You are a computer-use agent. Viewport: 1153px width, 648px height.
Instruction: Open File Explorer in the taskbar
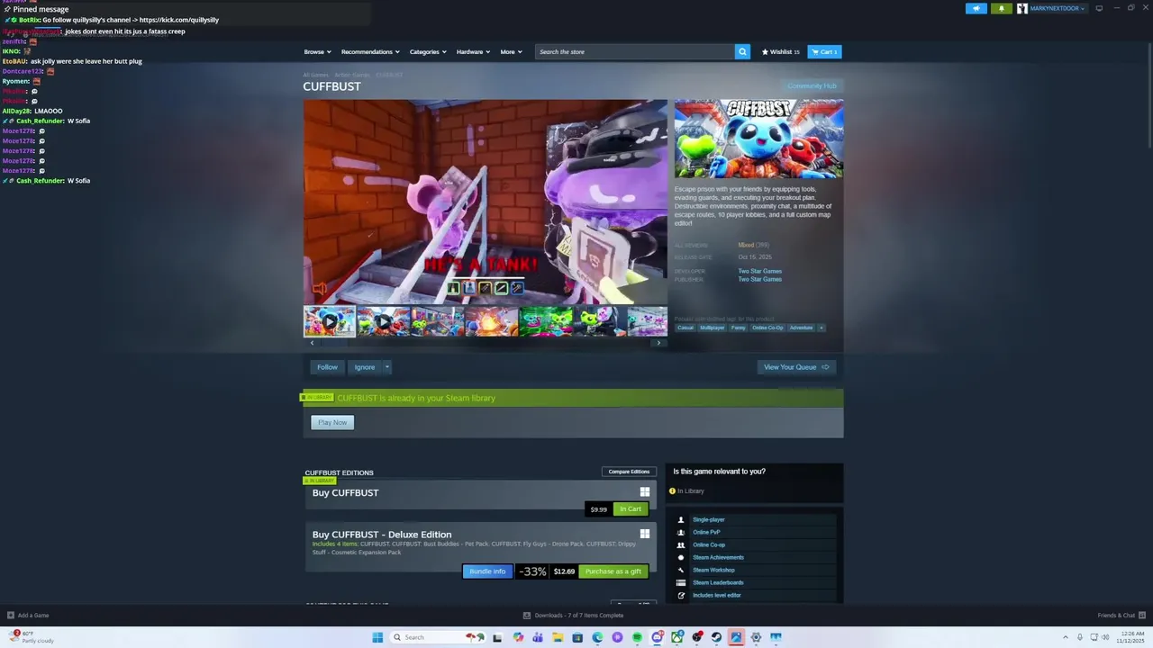(x=558, y=637)
